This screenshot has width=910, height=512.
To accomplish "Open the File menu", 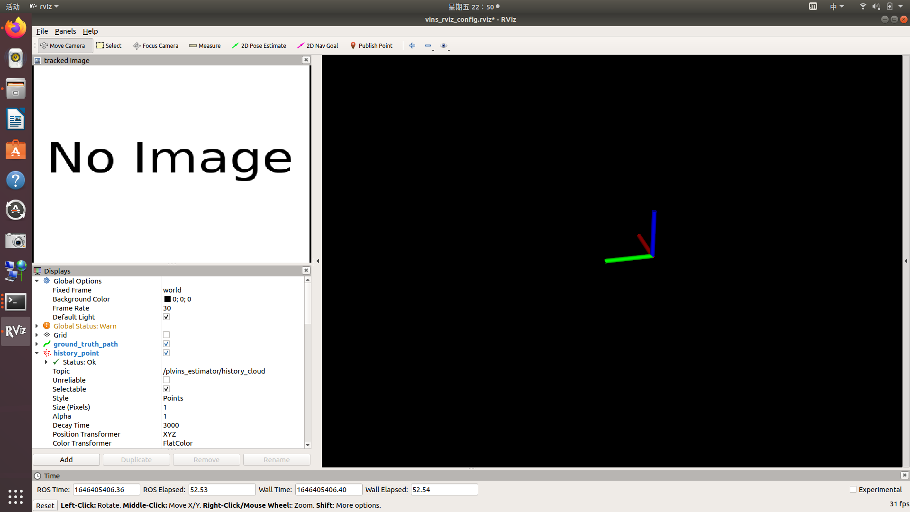I will point(42,31).
